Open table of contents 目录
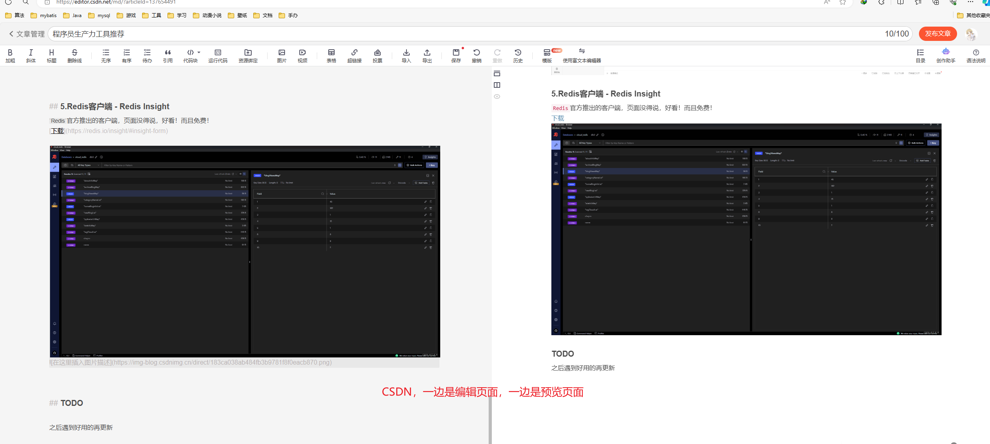 pos(921,56)
